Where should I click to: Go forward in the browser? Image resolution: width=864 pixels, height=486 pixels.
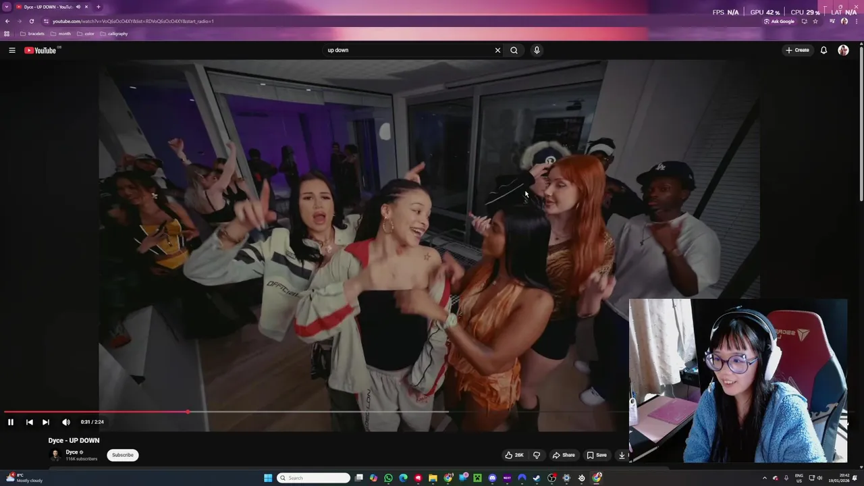19,21
